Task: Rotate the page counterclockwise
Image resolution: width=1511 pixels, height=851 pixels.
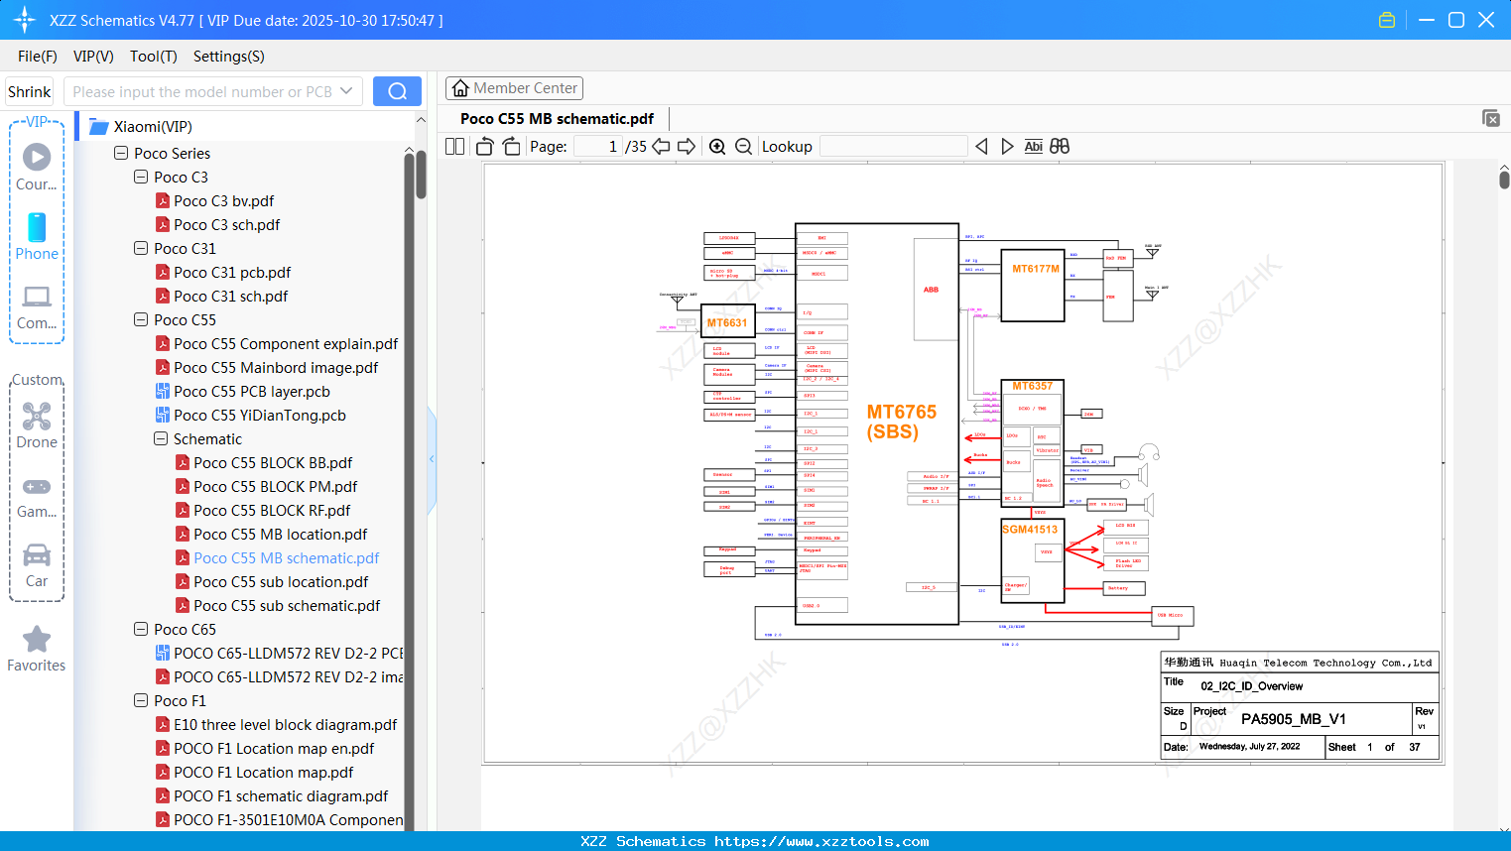Action: pyautogui.click(x=483, y=146)
